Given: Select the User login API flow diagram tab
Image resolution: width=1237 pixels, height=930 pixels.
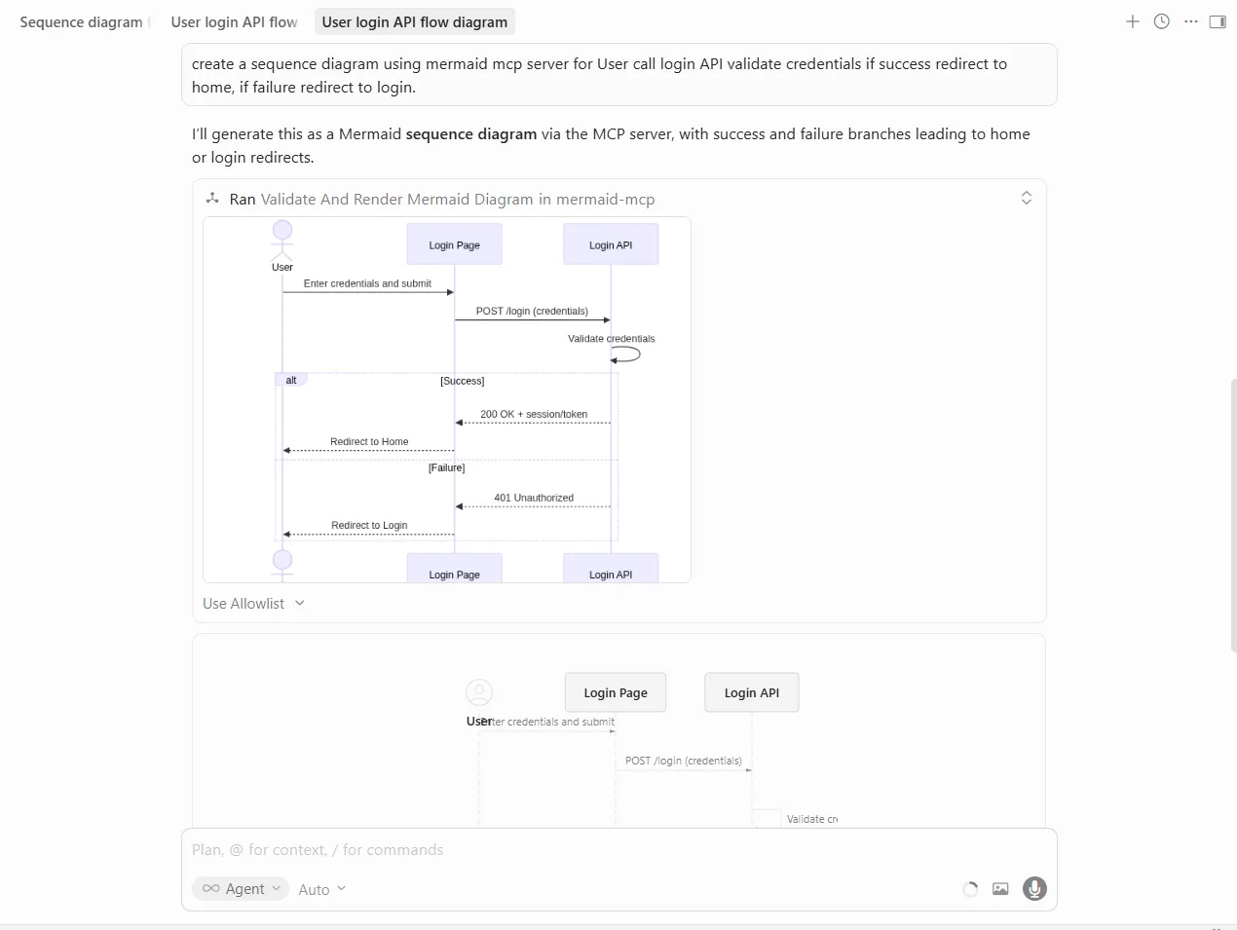Looking at the screenshot, I should [414, 21].
